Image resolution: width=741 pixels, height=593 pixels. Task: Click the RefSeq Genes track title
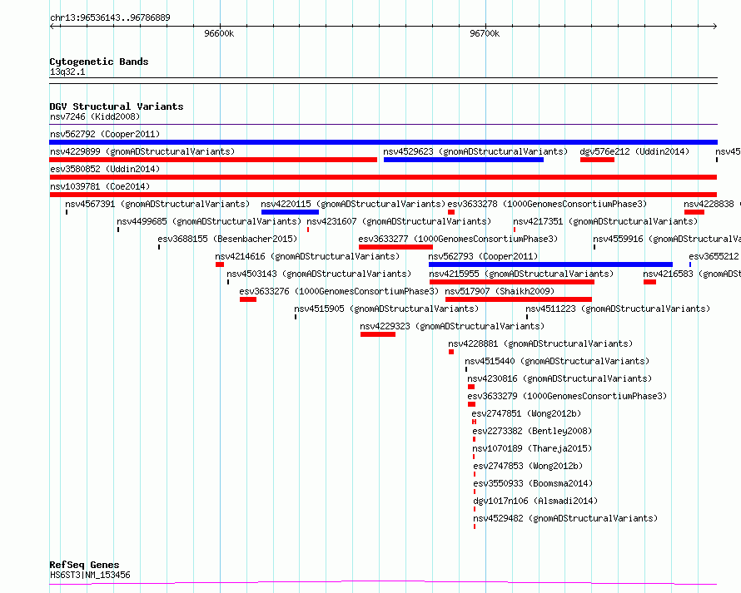point(84,566)
